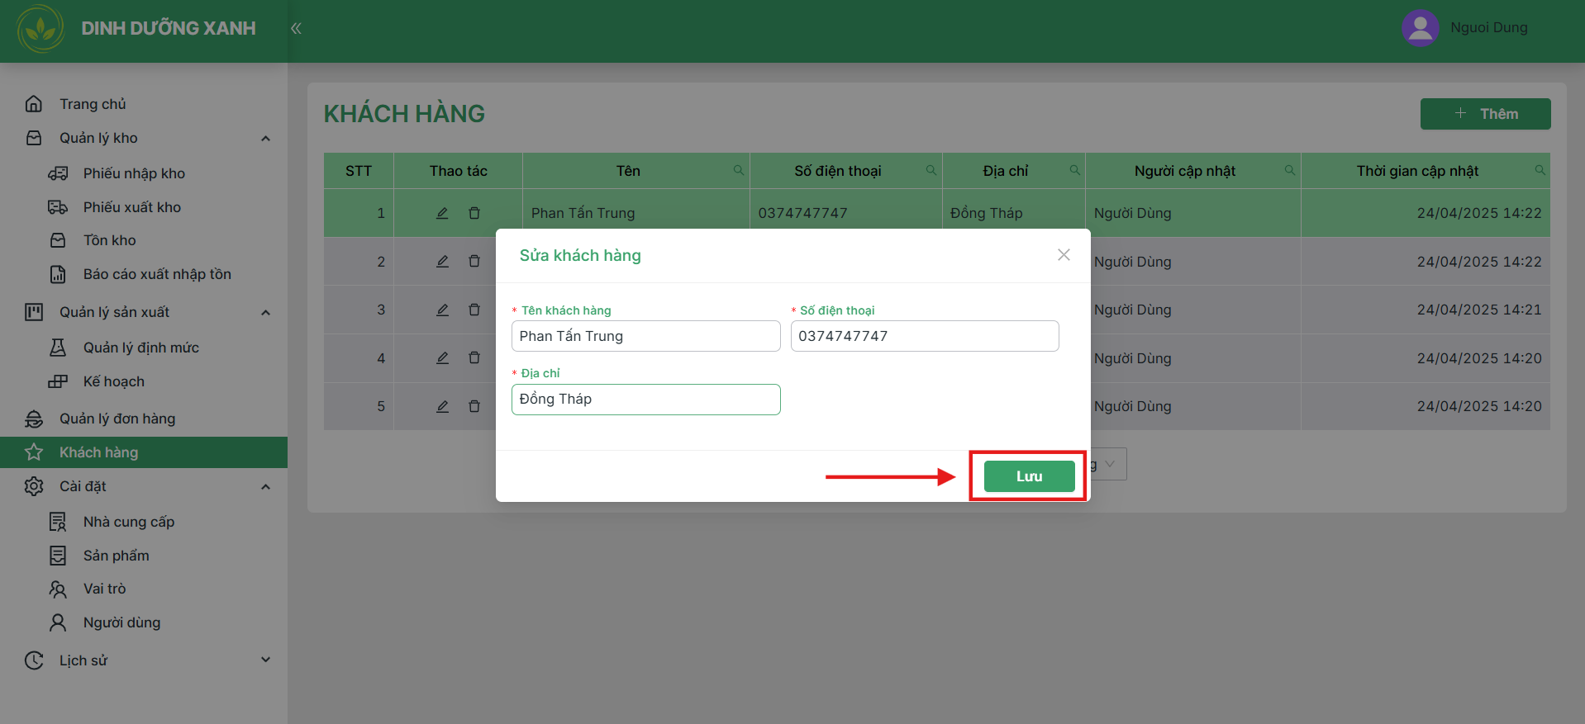Close the Sửa khách hàng dialog
The width and height of the screenshot is (1585, 724).
1064,255
